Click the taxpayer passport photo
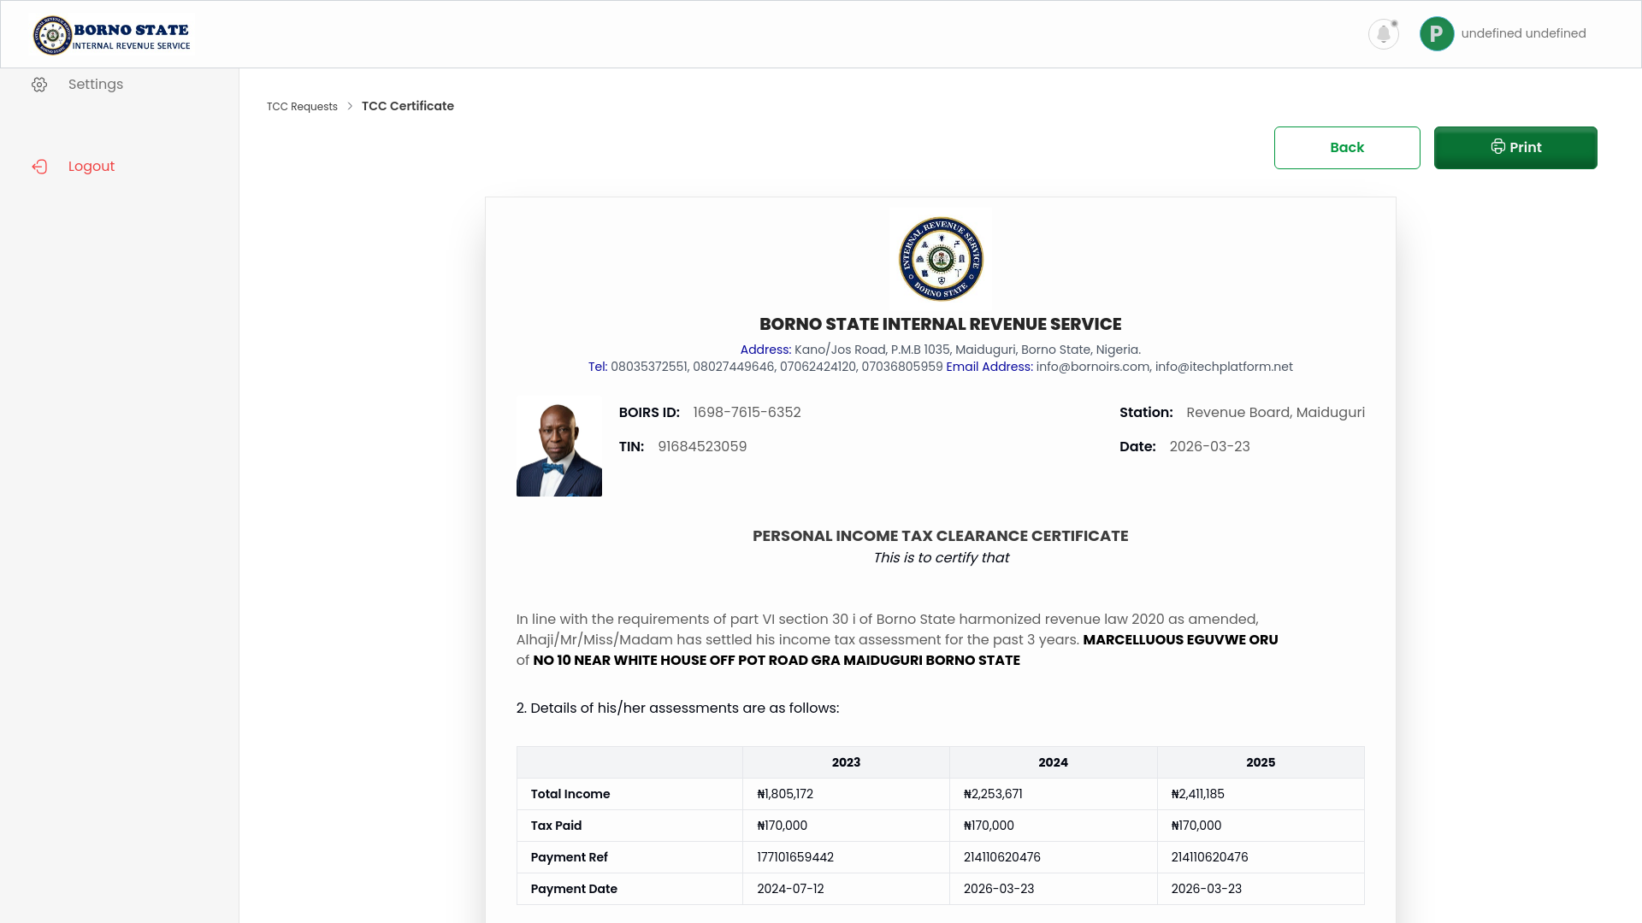1642x923 pixels. (x=559, y=448)
